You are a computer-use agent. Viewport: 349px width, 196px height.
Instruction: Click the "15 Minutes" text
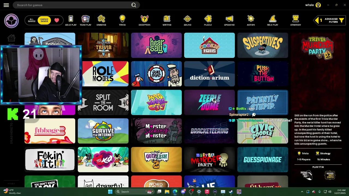pyautogui.click(x=324, y=160)
